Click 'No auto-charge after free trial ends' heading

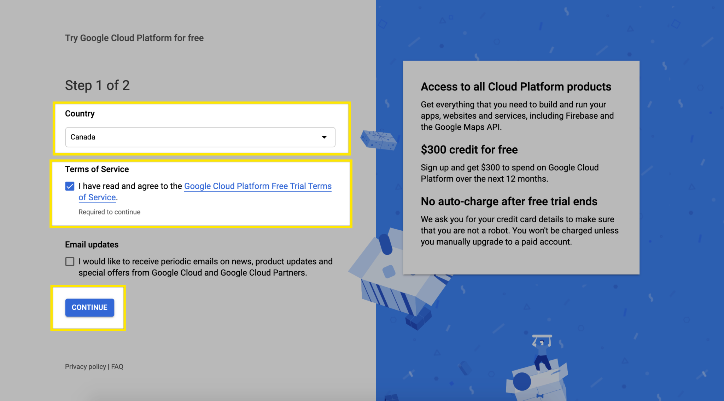pyautogui.click(x=509, y=201)
